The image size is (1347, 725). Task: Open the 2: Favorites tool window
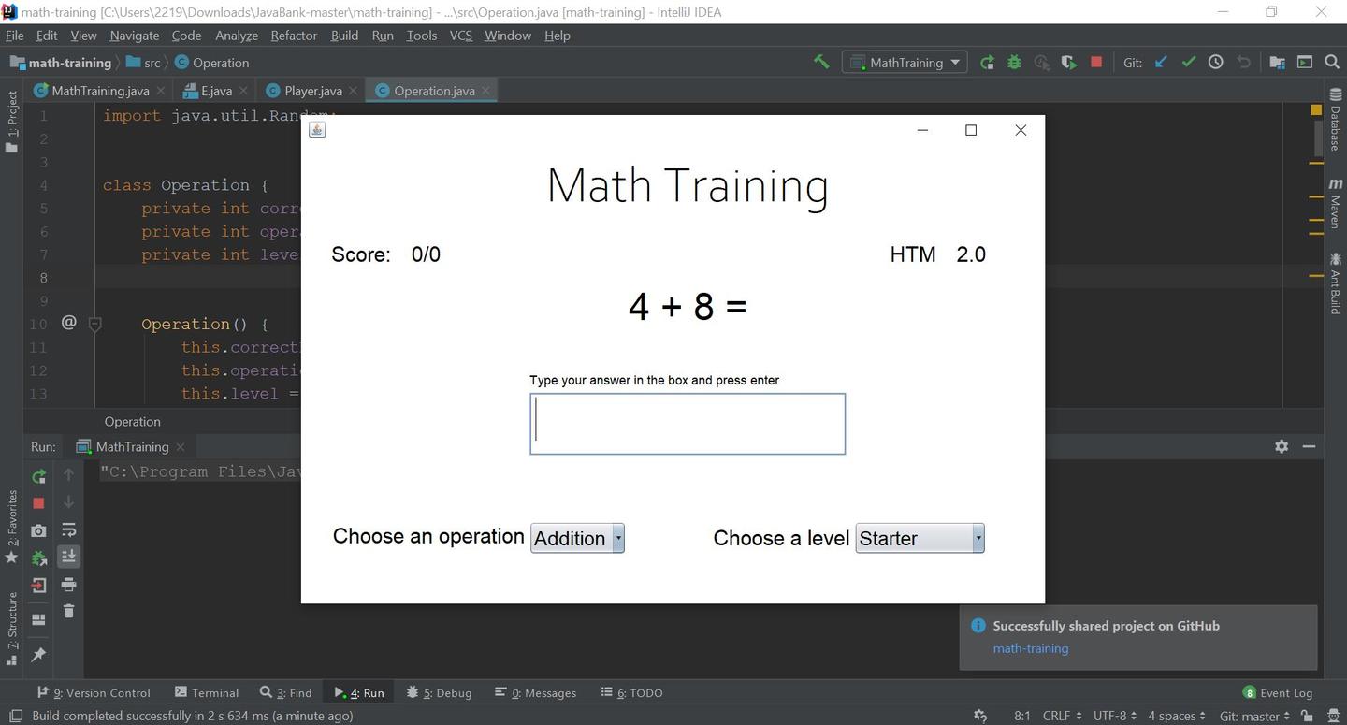11,527
